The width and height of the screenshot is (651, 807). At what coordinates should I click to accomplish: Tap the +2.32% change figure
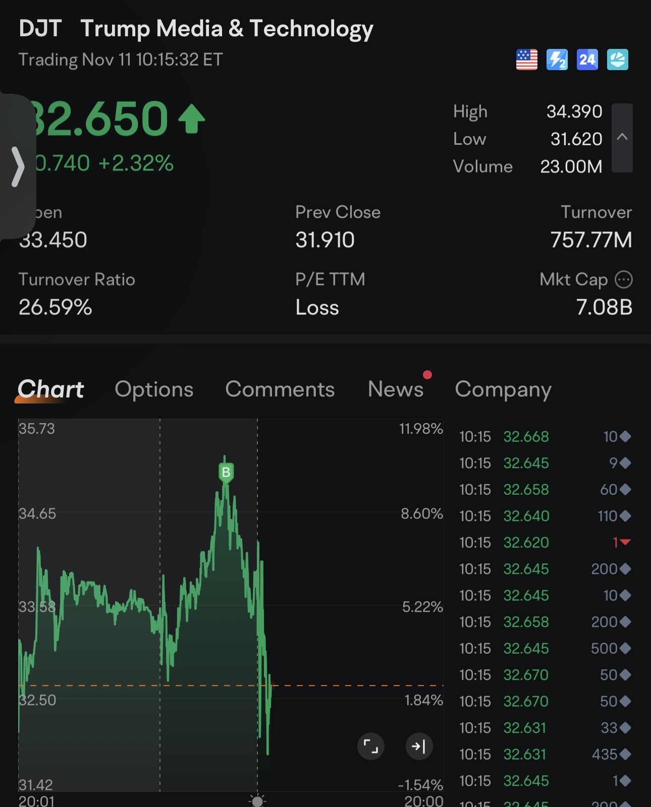tap(136, 163)
